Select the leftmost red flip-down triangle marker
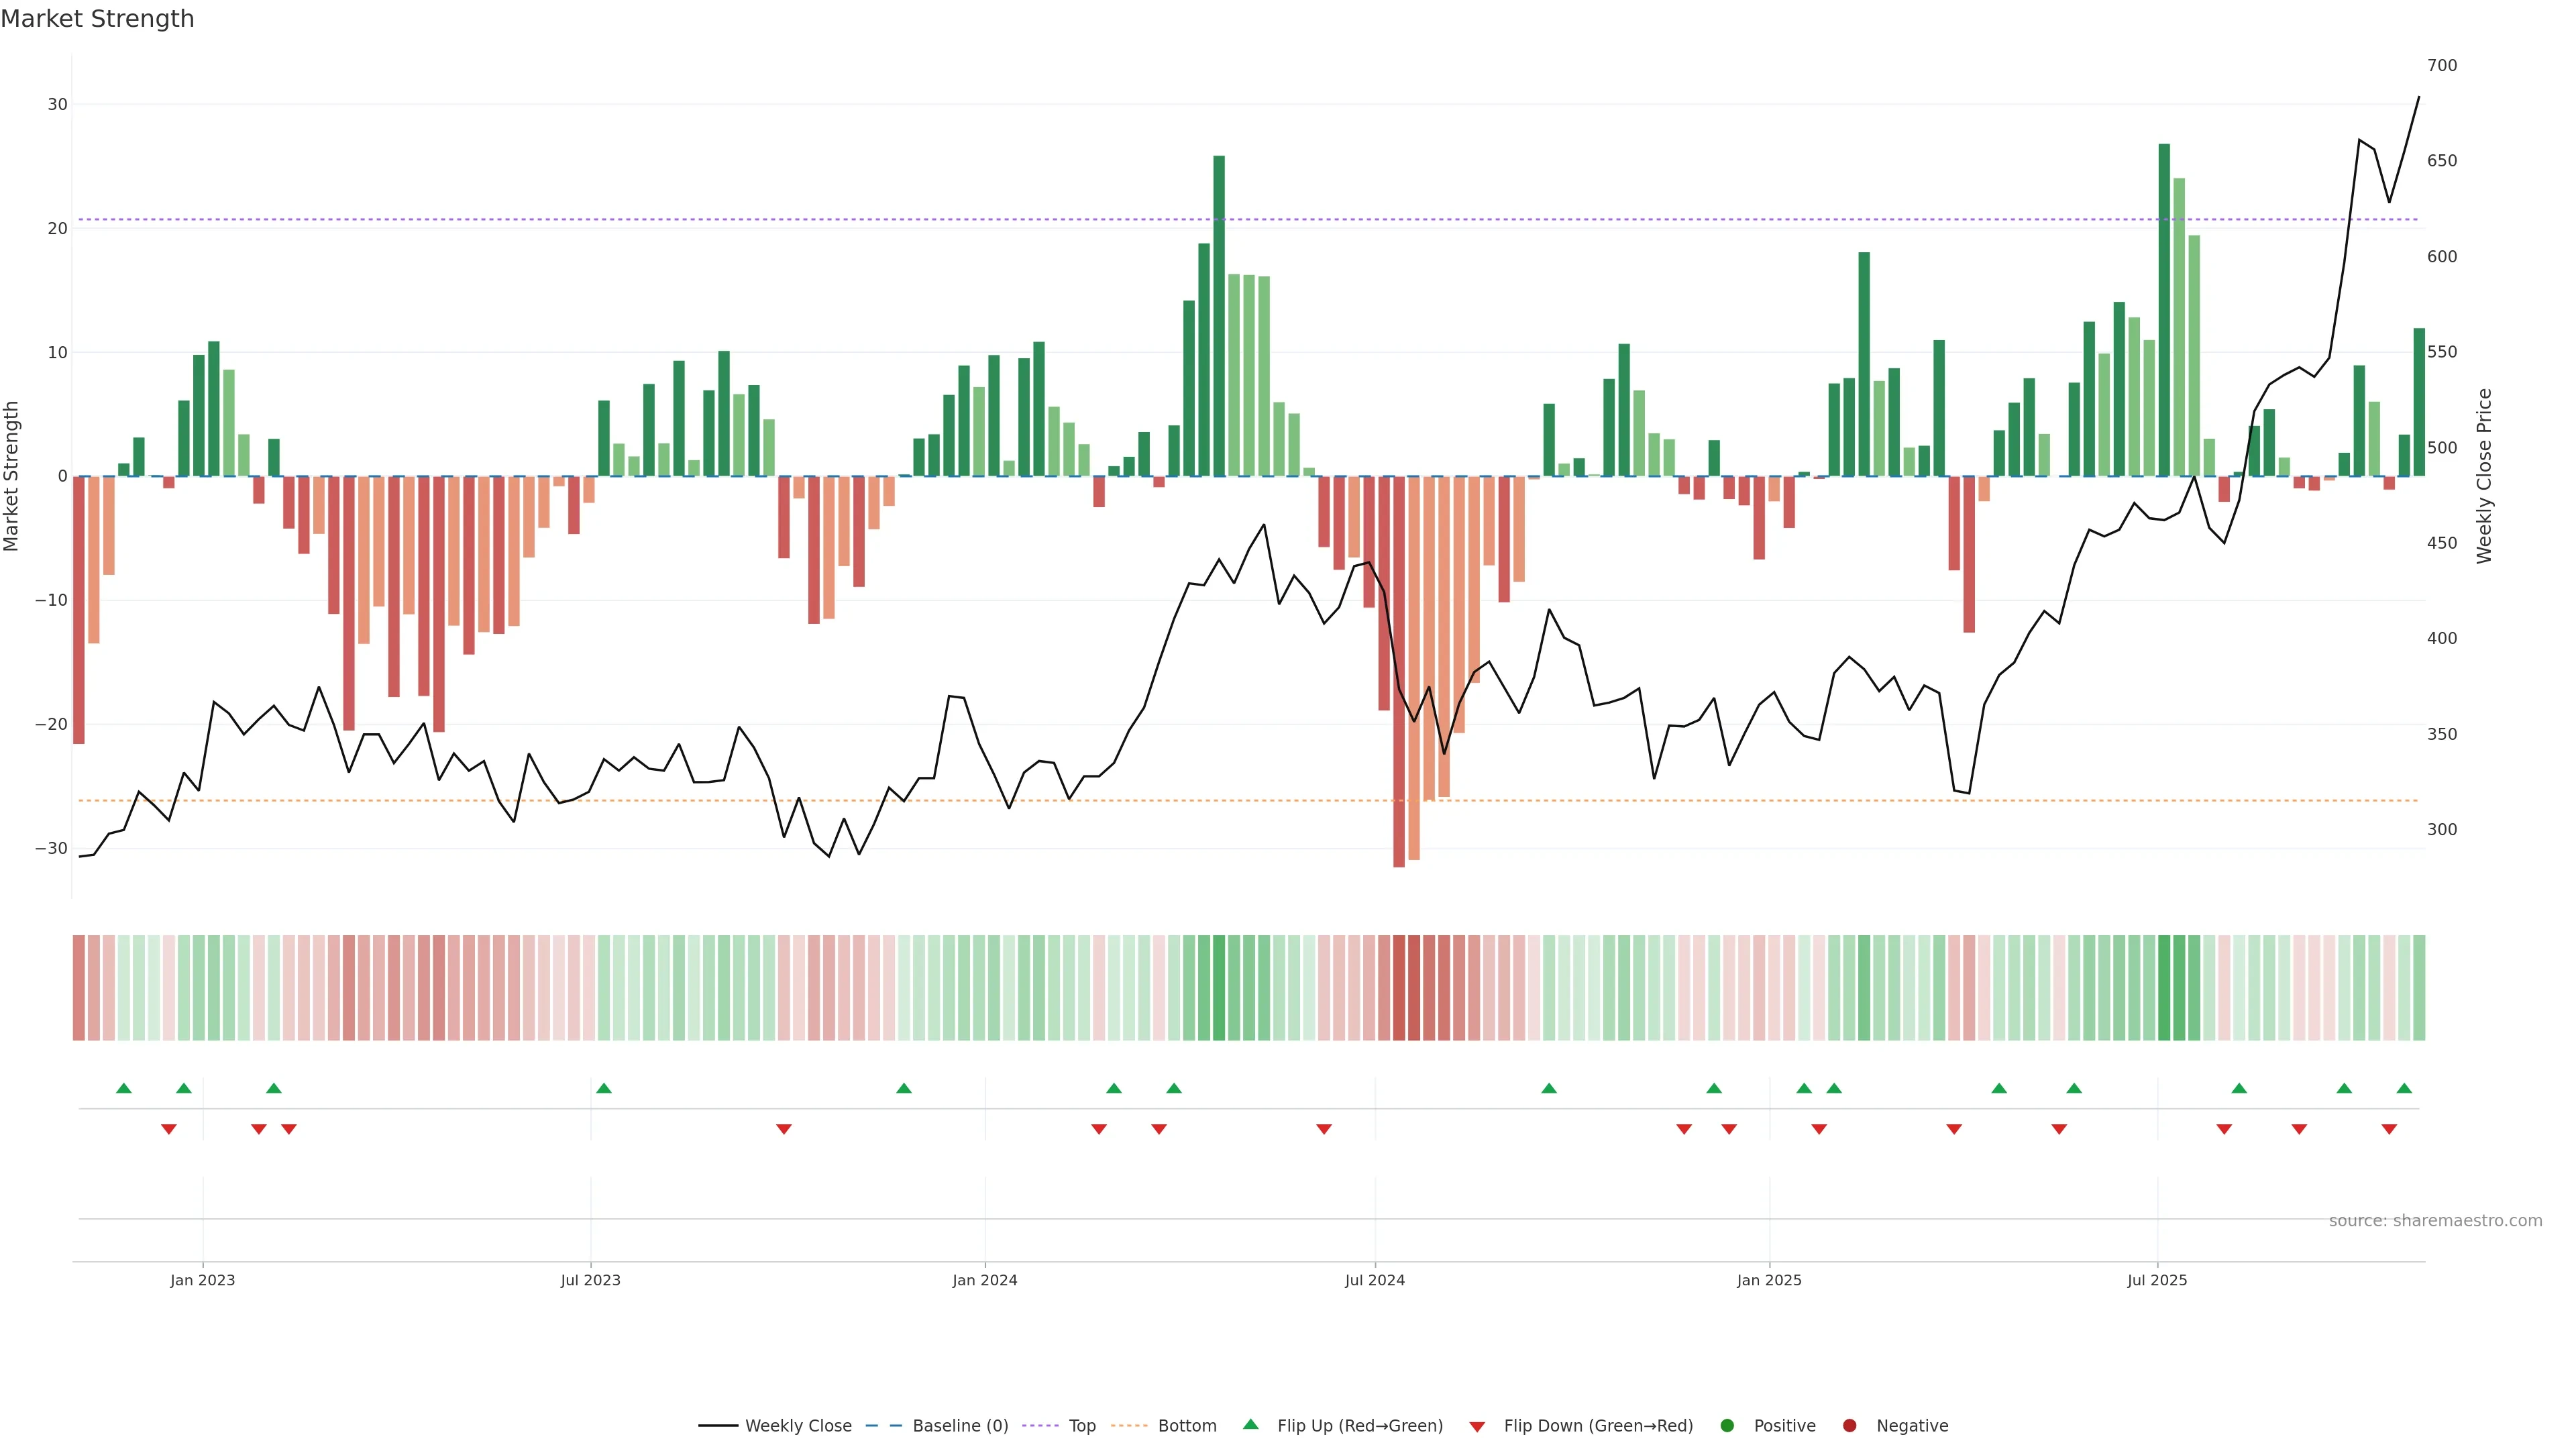Screen dimensions: 2576x1449 169,1129
